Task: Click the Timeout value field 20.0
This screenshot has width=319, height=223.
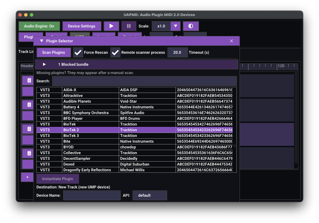Action: 177,52
